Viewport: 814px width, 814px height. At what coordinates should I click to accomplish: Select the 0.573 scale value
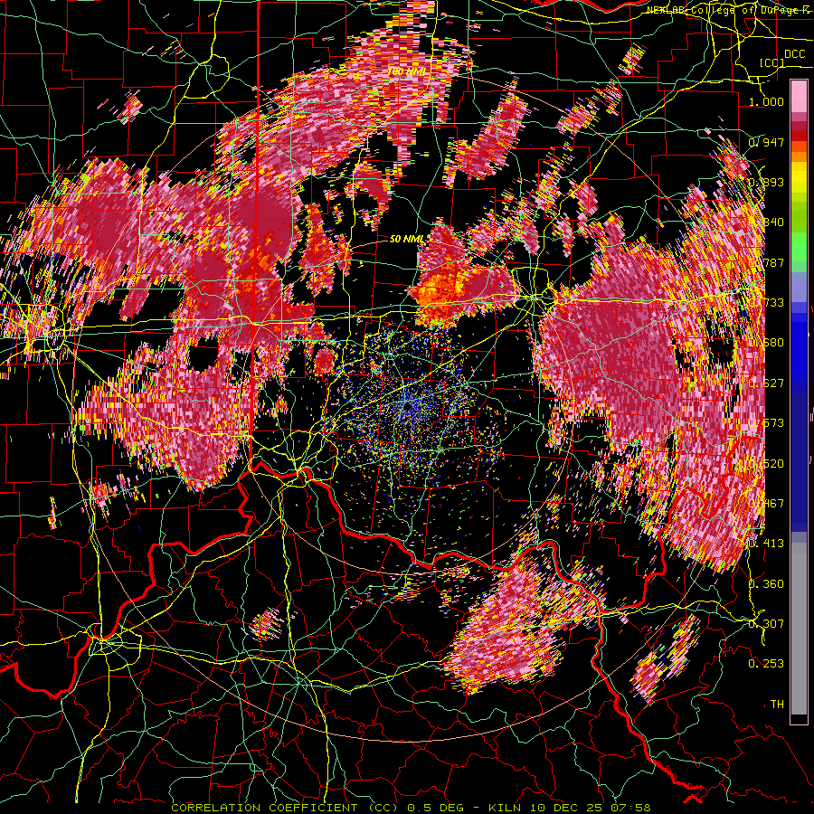tap(766, 423)
